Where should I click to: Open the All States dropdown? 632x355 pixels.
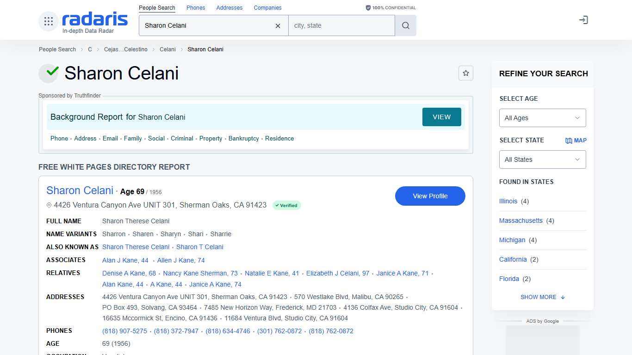pyautogui.click(x=542, y=159)
